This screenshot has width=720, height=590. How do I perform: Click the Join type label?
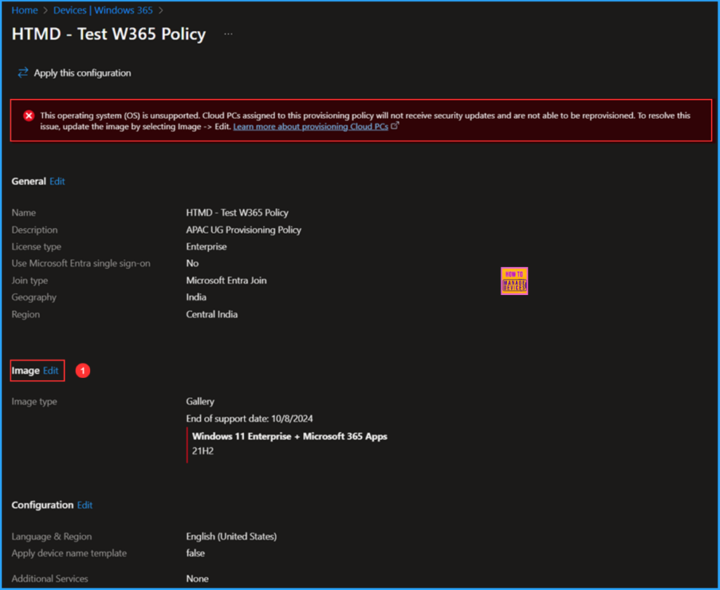point(30,280)
